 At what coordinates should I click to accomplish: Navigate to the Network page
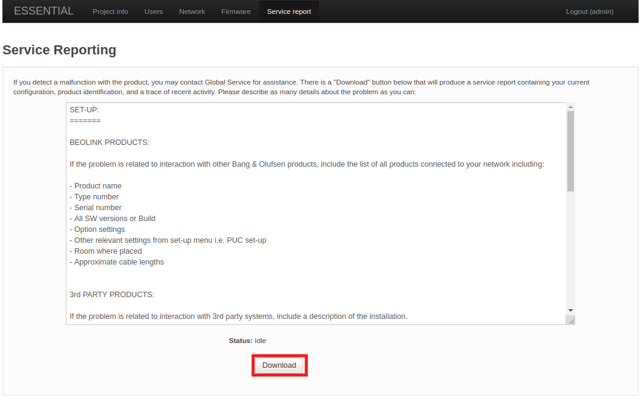192,11
